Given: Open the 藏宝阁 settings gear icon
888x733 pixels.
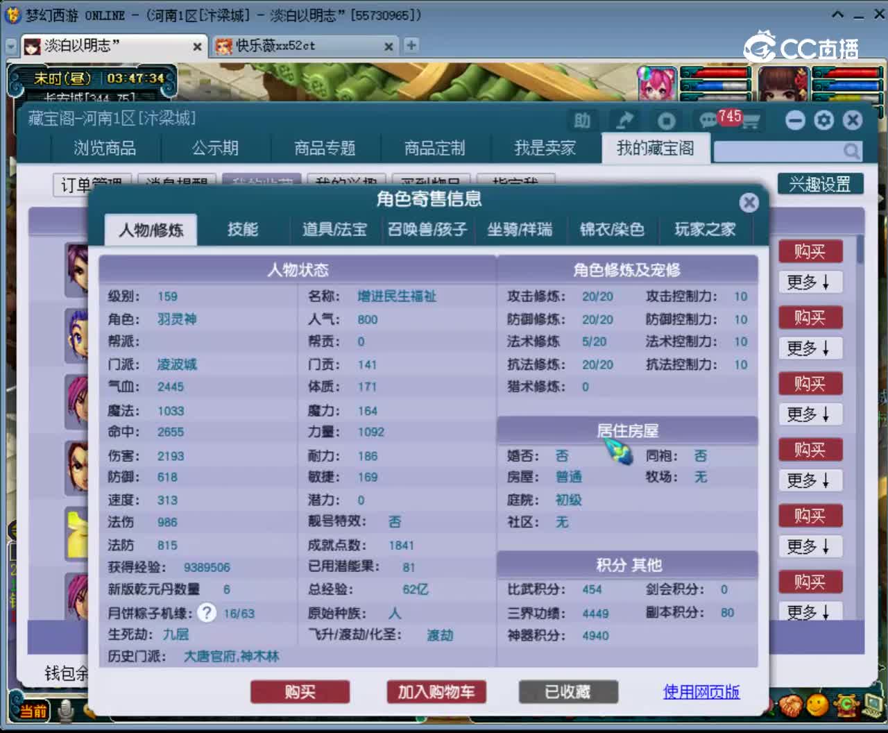Looking at the screenshot, I should (824, 121).
